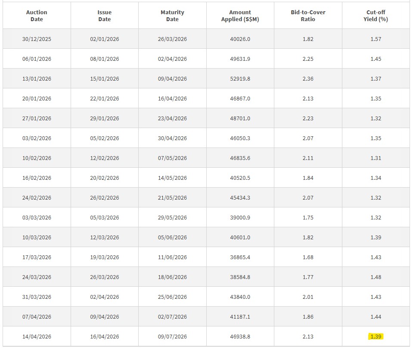The width and height of the screenshot is (413, 348).
Task: Click the maturity date 09/07/2026 cell
Action: (x=171, y=336)
